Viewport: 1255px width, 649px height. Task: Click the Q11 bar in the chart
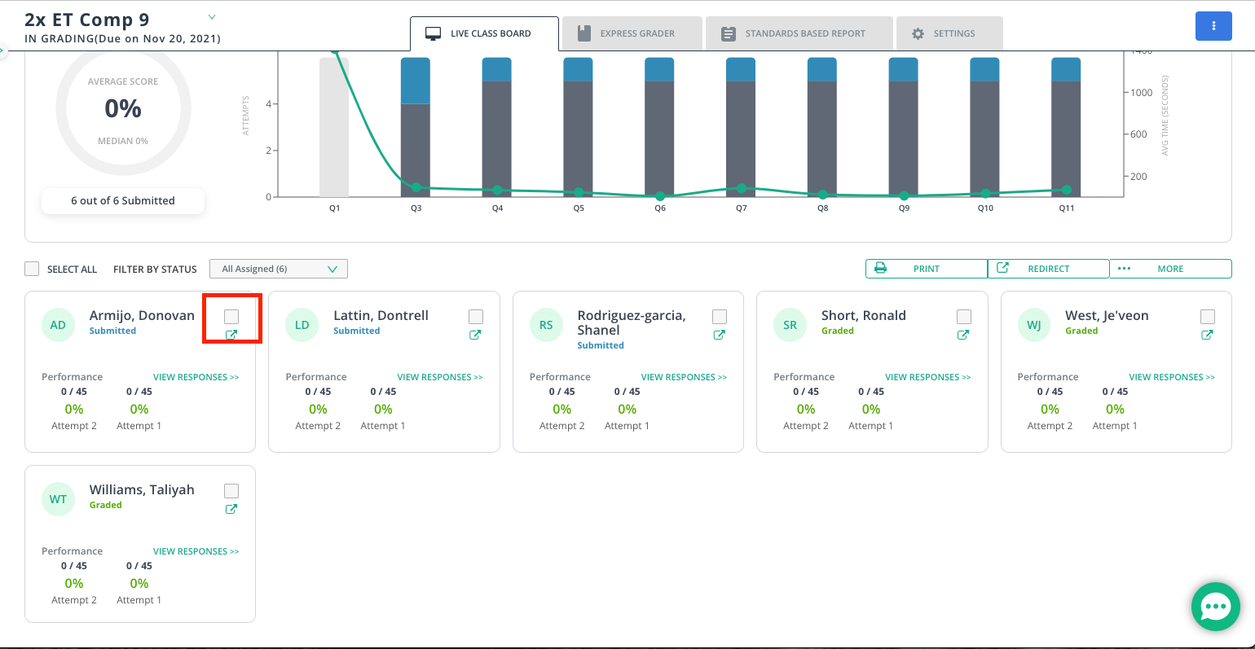[x=1066, y=127]
